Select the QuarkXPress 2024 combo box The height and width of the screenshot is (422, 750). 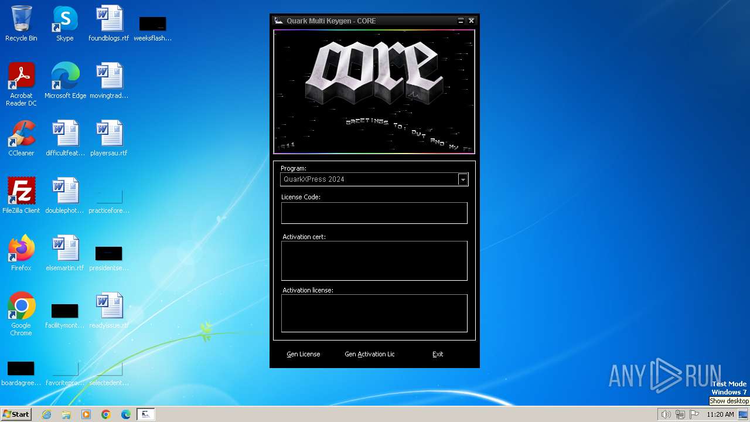click(374, 179)
